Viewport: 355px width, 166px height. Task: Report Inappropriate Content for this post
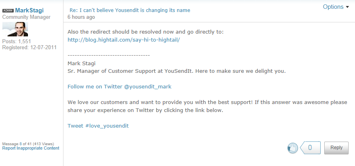pos(31,148)
